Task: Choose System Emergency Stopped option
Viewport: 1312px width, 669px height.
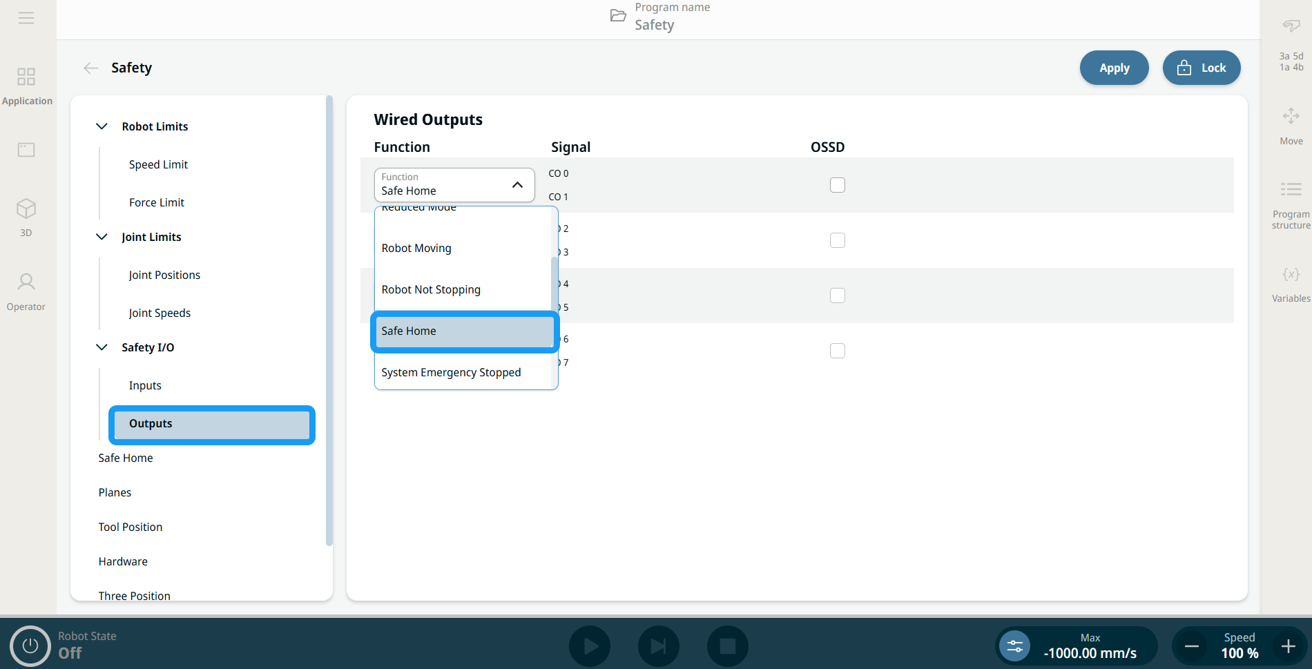Action: click(451, 372)
